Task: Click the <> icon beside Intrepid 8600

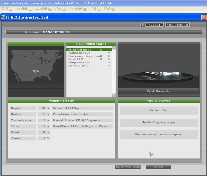Action: (x=109, y=66)
